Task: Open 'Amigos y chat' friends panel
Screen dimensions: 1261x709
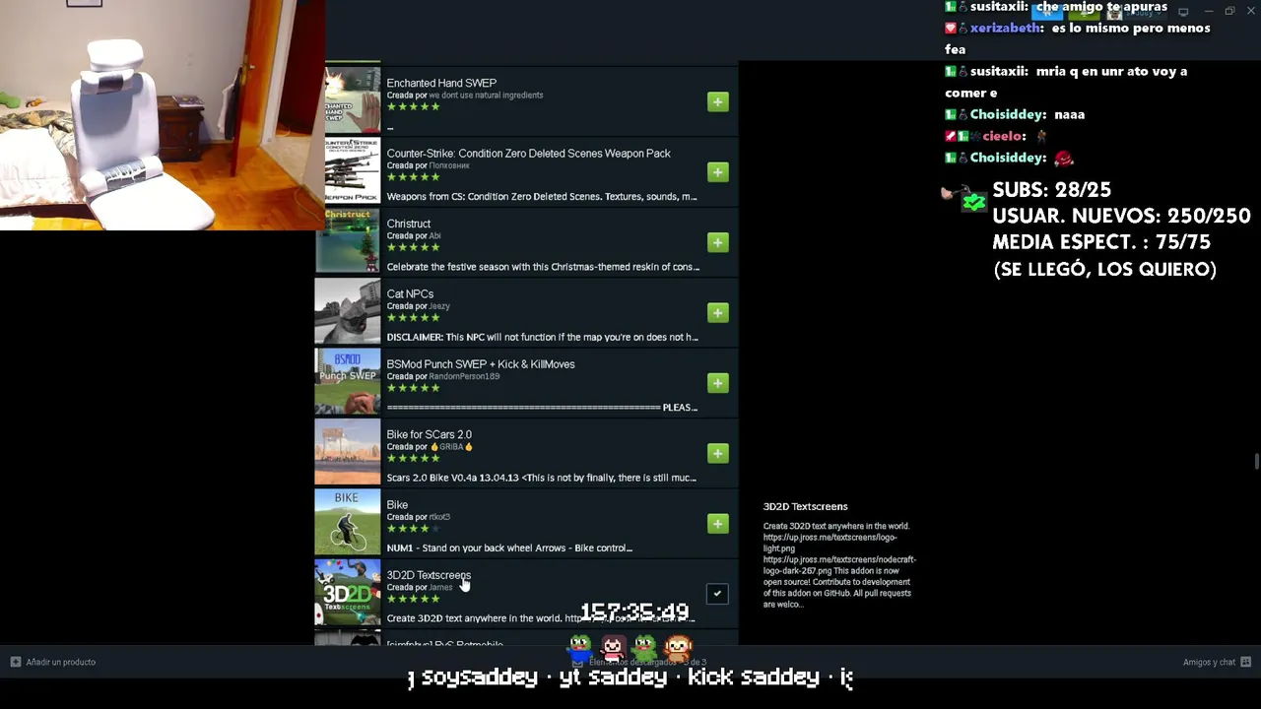Action: (1217, 663)
